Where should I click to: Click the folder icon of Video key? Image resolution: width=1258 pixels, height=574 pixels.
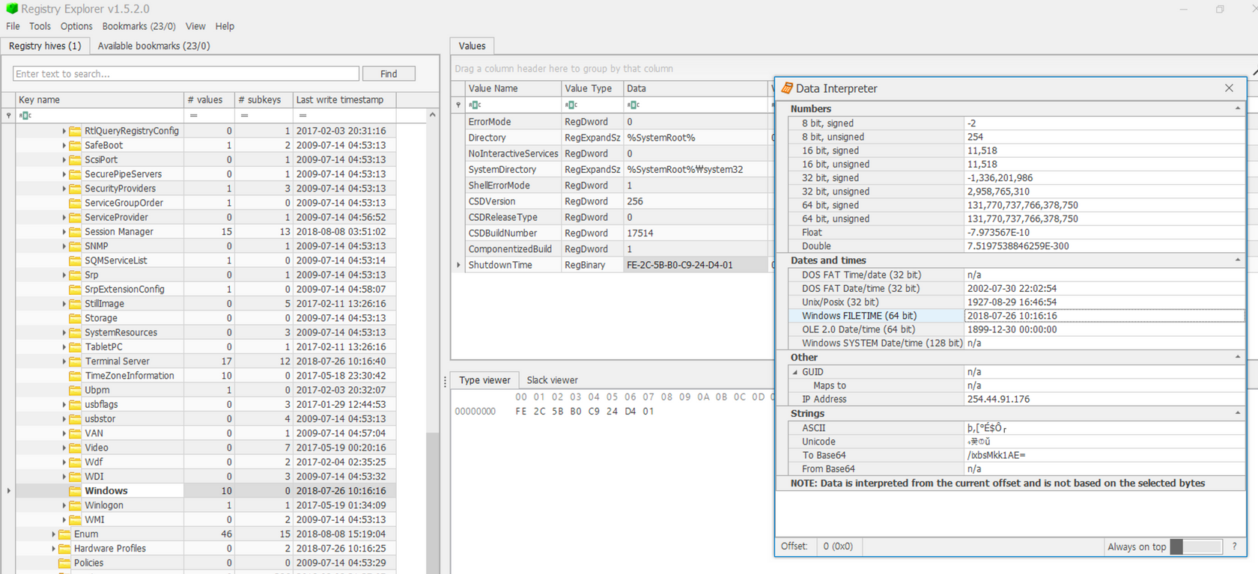tap(75, 448)
